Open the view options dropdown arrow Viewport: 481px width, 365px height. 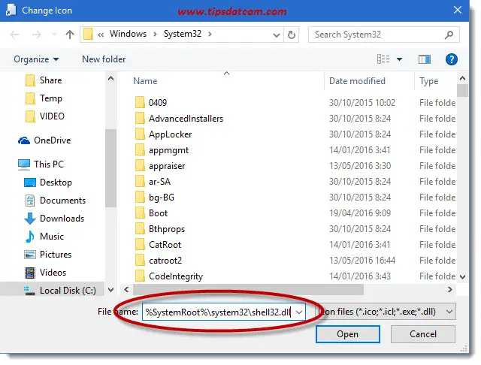coord(399,59)
